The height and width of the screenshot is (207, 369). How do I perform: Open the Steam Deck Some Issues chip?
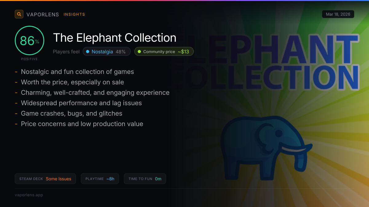pyautogui.click(x=45, y=179)
